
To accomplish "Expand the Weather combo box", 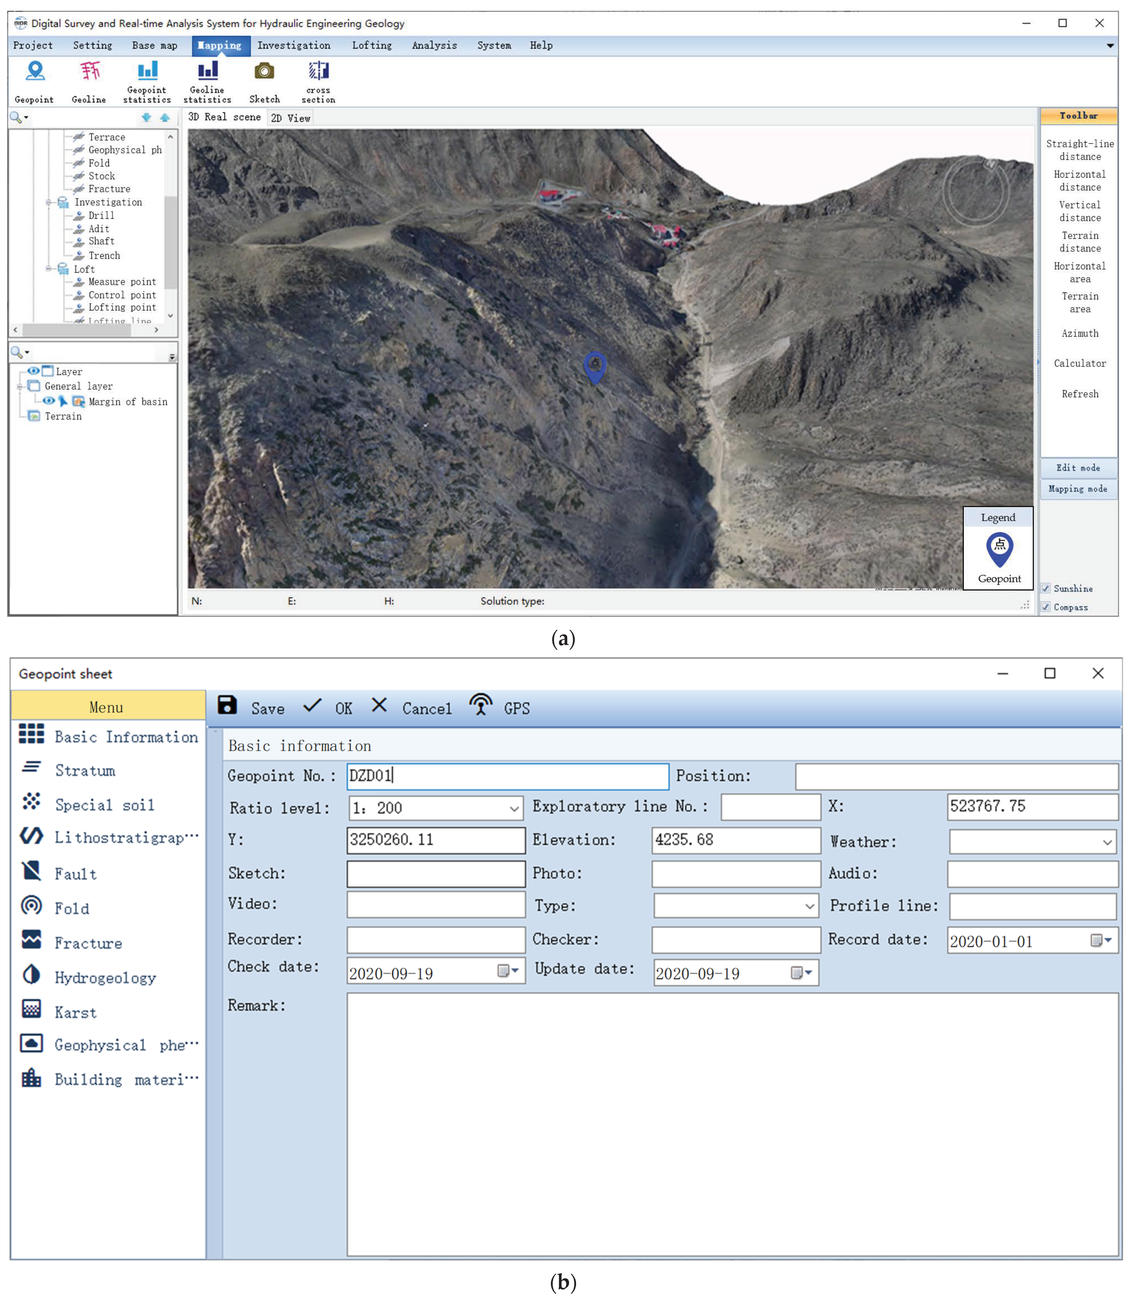I will tap(1106, 842).
